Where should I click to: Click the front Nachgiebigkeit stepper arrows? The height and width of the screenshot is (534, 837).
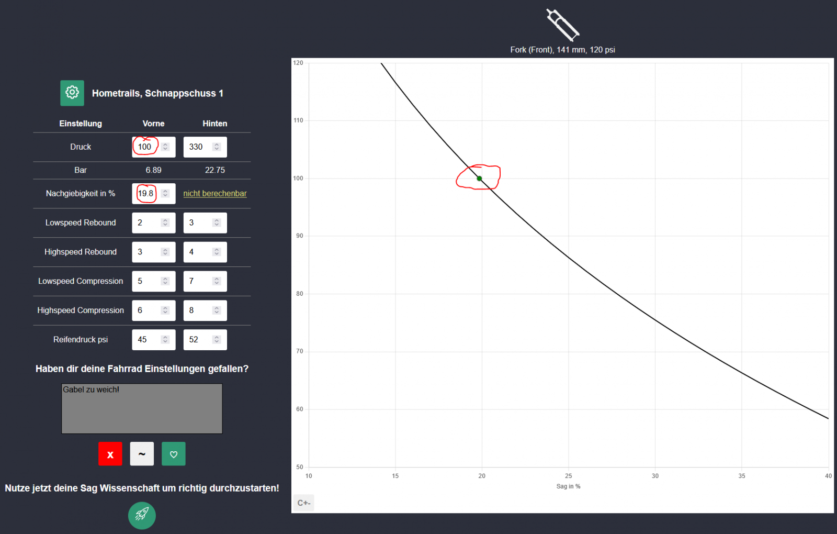[x=165, y=194]
